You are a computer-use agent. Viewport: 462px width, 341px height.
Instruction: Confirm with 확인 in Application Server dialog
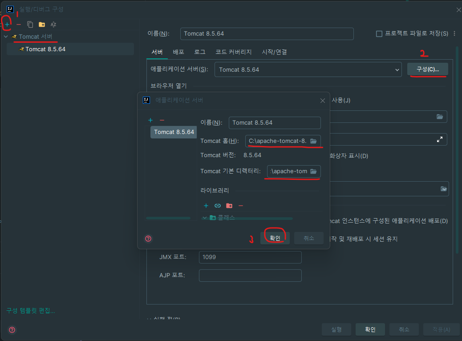275,238
